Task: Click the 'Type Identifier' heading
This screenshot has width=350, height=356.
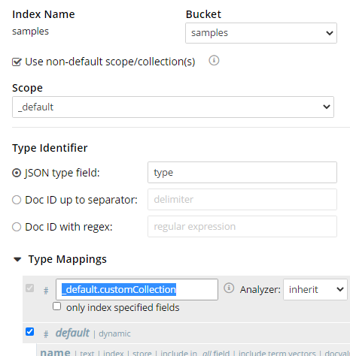Action: (50, 148)
